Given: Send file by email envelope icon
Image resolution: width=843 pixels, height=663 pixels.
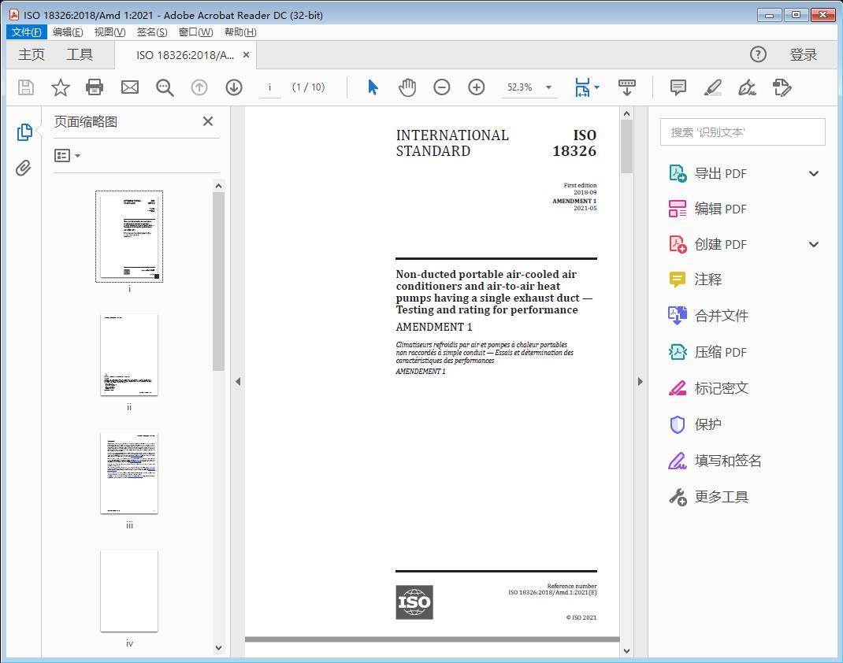Looking at the screenshot, I should [x=130, y=87].
